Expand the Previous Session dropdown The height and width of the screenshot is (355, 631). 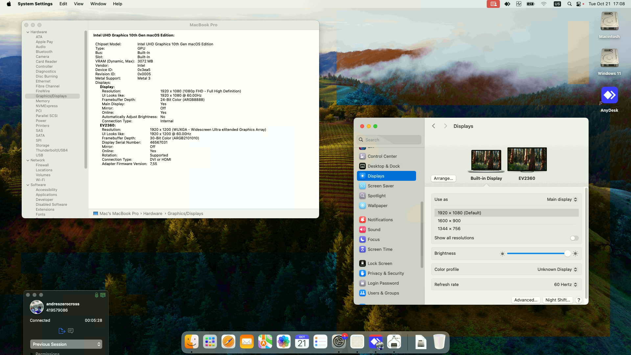[x=66, y=344]
